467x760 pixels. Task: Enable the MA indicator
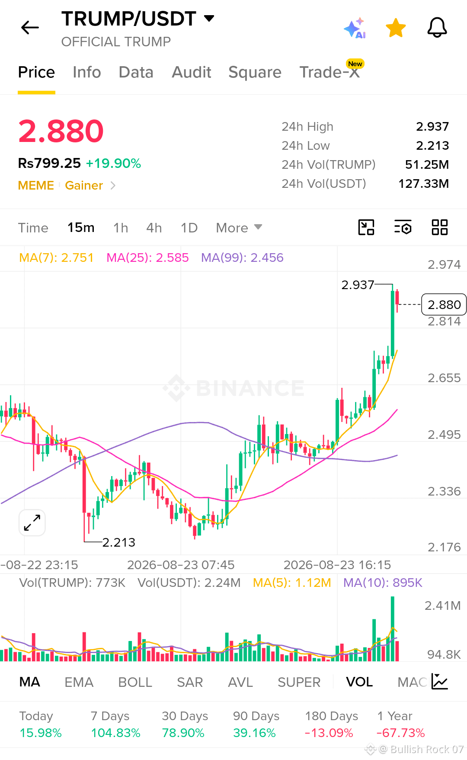point(30,682)
